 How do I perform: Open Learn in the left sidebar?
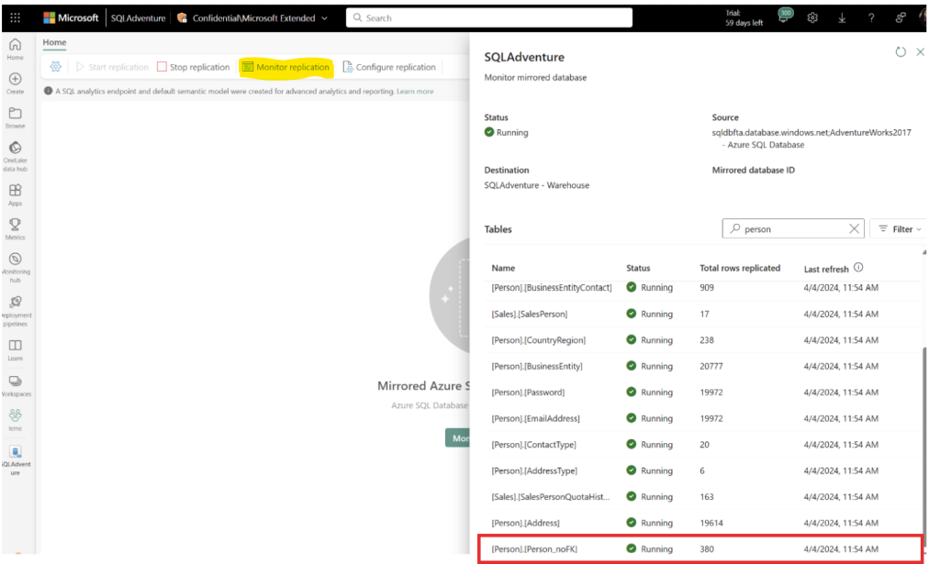pos(15,350)
